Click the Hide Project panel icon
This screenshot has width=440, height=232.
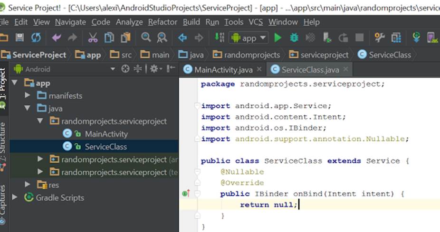(x=171, y=68)
